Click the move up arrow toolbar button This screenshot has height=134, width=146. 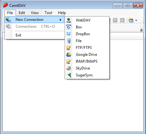point(115,20)
